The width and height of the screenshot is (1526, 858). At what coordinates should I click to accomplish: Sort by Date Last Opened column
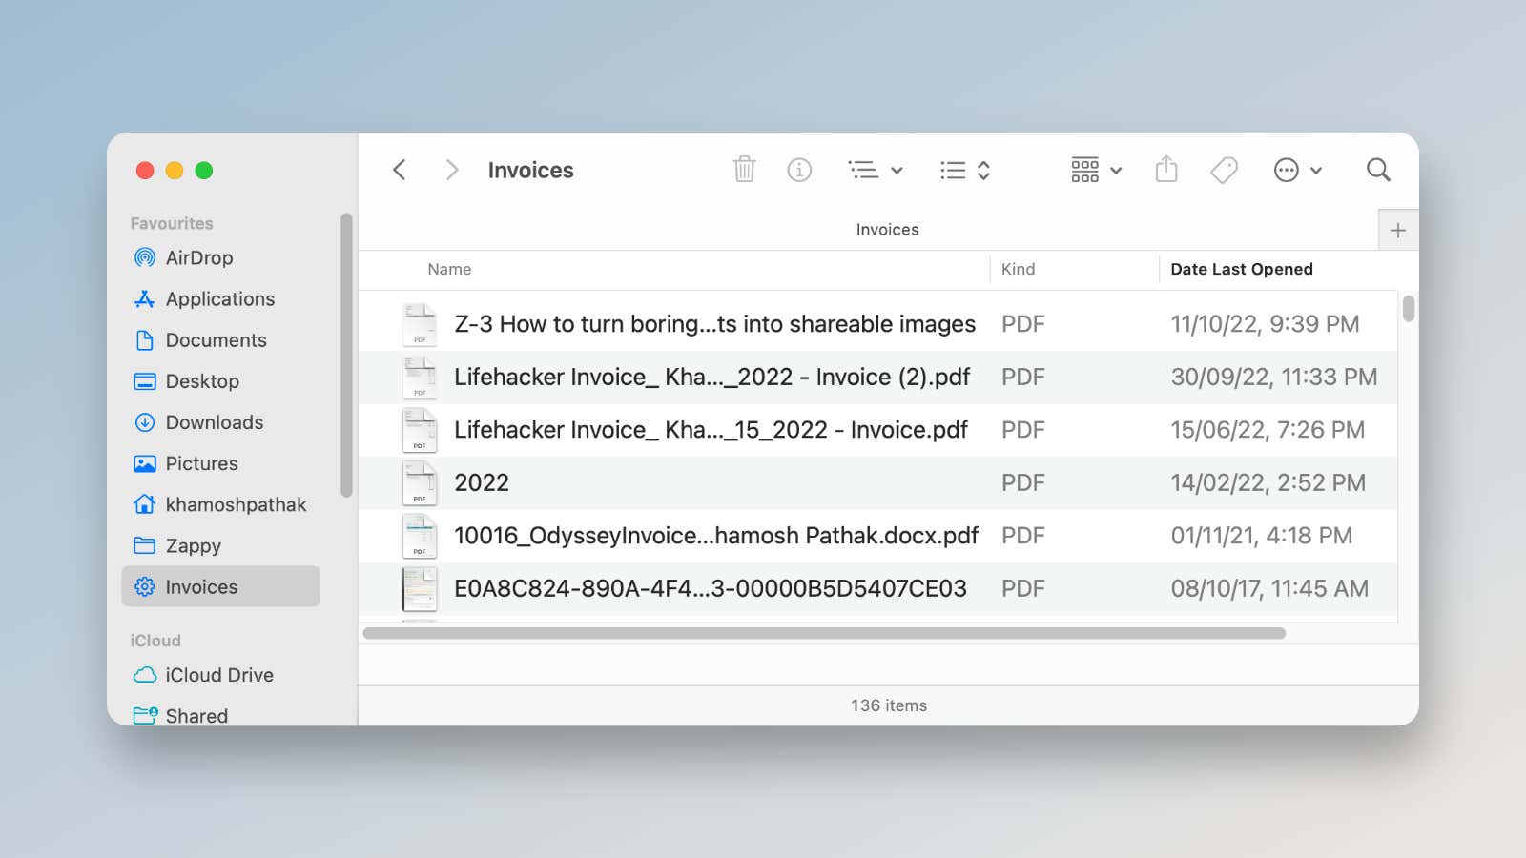[x=1242, y=269]
